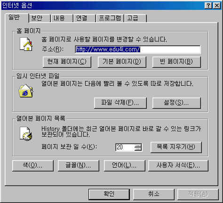
Task: Click the question mark help button
Action: point(208,6)
